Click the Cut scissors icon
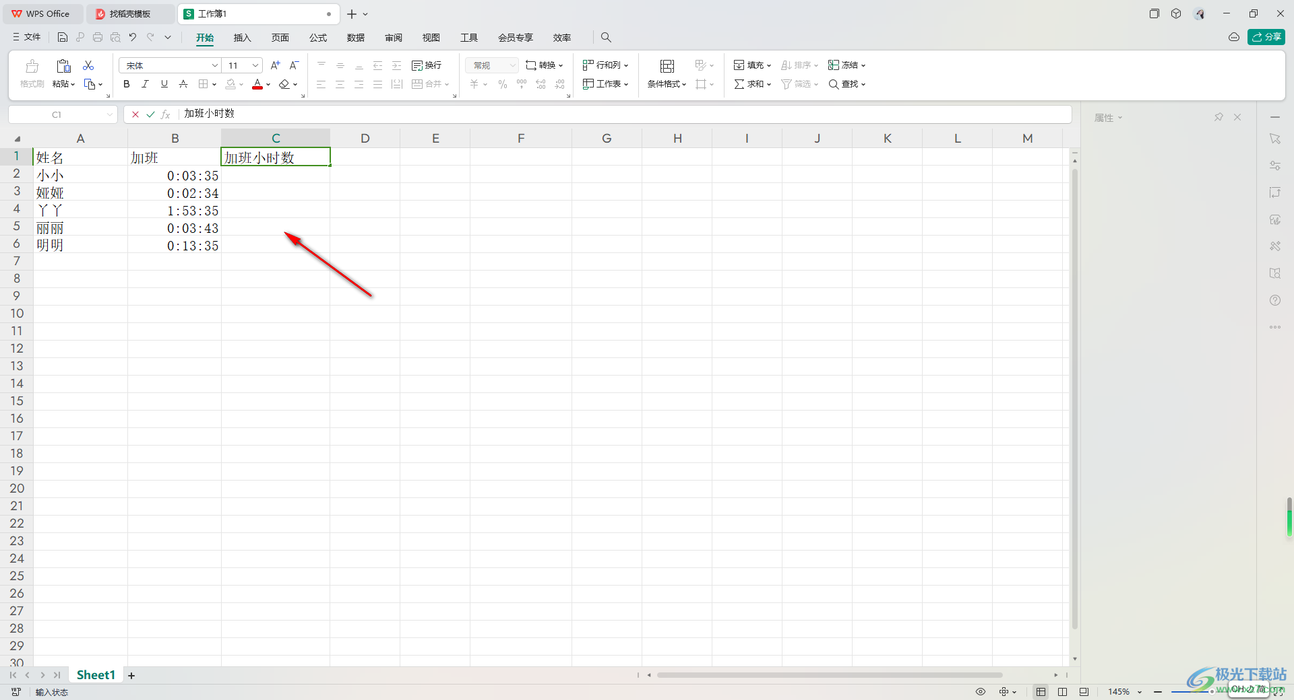The height and width of the screenshot is (700, 1294). (x=88, y=65)
